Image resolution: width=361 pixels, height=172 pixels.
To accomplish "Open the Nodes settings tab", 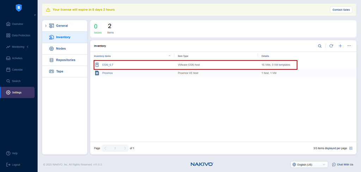I will pos(65,49).
